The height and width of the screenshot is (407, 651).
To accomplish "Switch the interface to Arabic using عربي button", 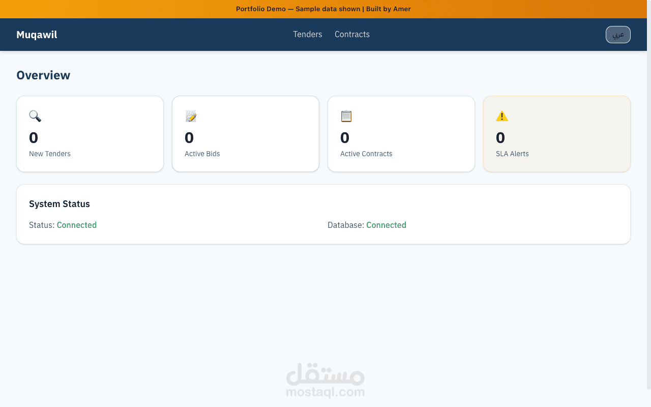I will coord(617,34).
